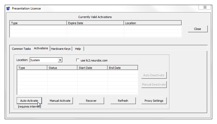
Task: Open Proxy Settings
Action: 154,101
